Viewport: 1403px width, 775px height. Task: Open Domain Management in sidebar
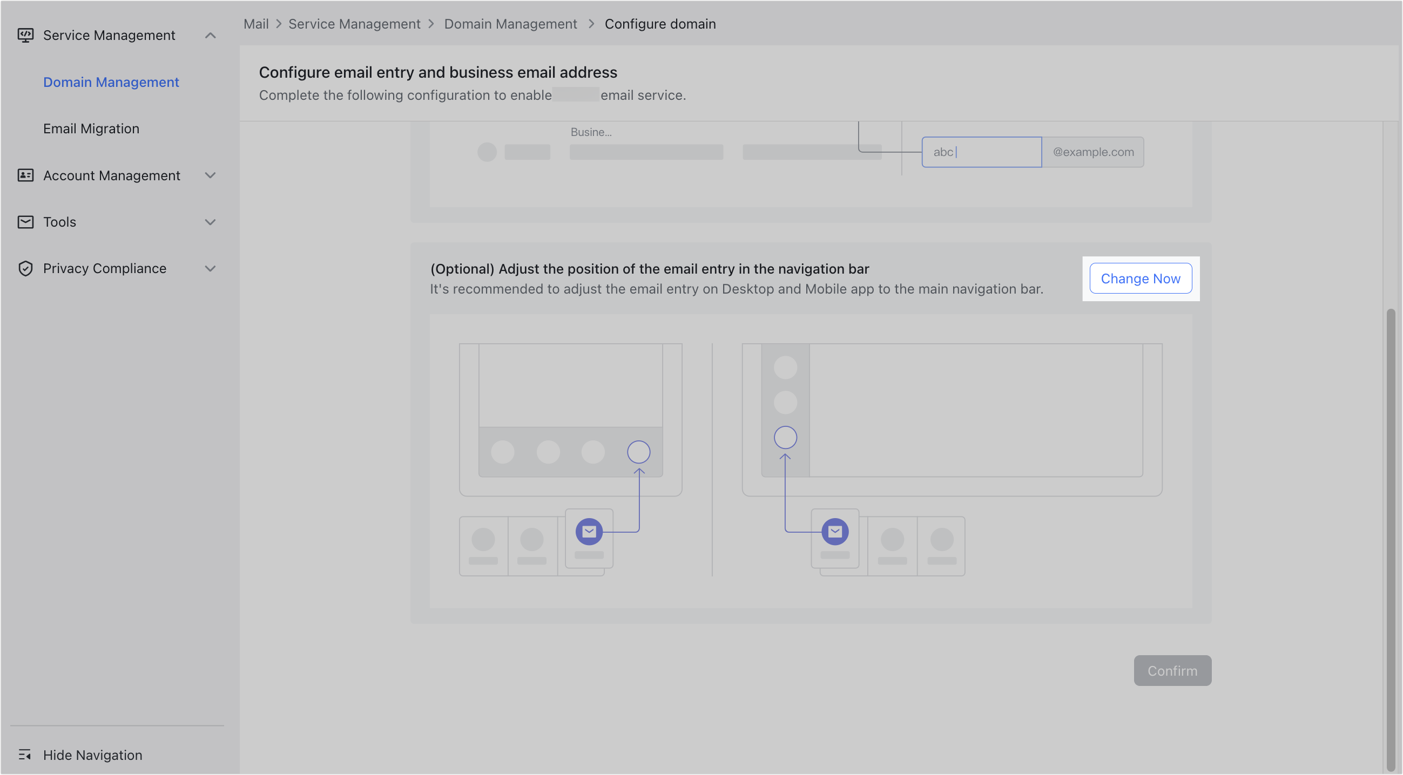(111, 82)
